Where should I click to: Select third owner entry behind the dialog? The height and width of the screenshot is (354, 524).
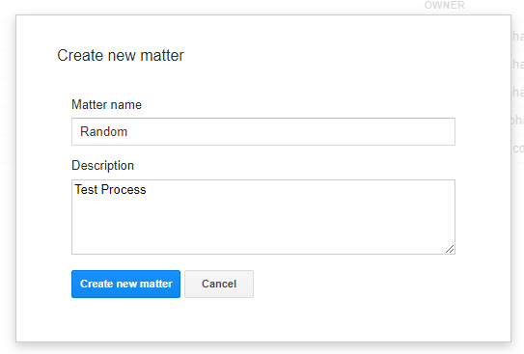518,93
